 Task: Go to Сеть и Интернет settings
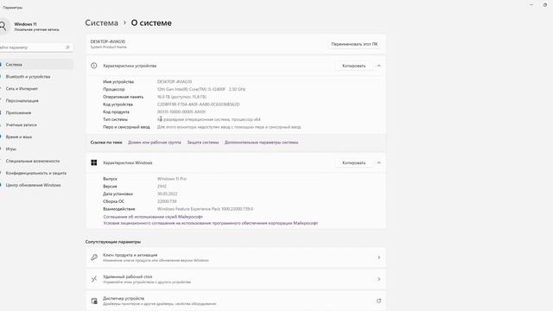click(36, 88)
